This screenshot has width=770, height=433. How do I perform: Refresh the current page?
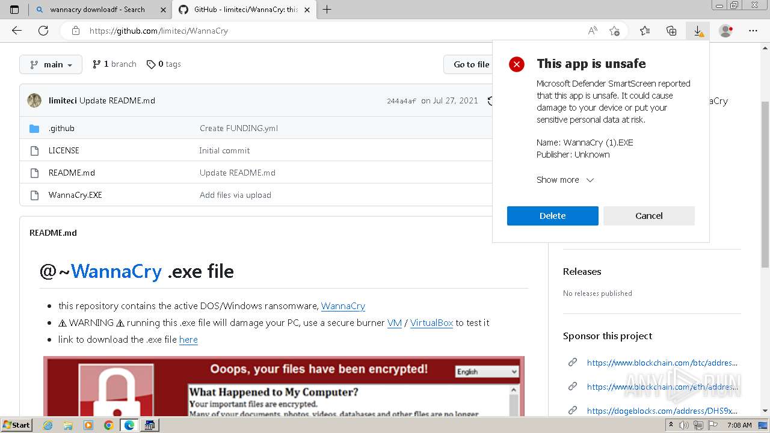(x=43, y=31)
